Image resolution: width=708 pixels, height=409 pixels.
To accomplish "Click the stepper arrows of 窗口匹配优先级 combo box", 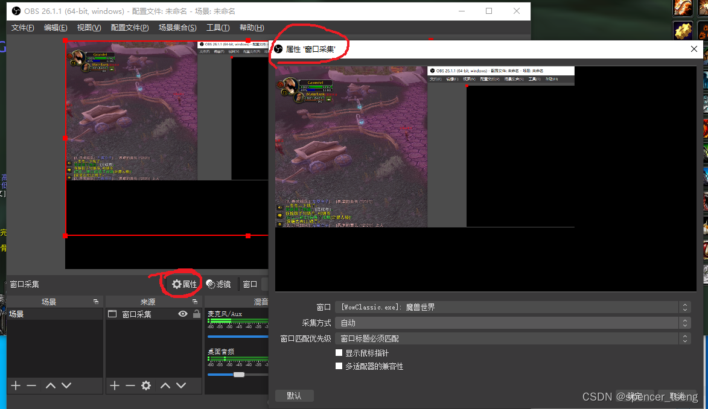I will pyautogui.click(x=684, y=338).
